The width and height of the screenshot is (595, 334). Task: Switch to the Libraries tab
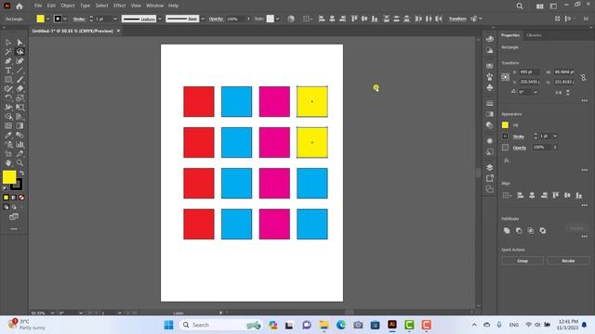pyautogui.click(x=534, y=35)
